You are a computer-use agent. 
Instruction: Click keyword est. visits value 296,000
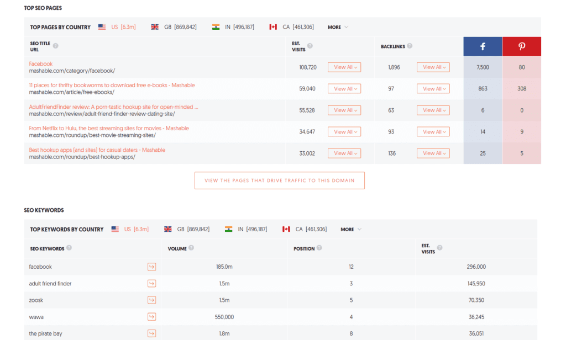[476, 267]
